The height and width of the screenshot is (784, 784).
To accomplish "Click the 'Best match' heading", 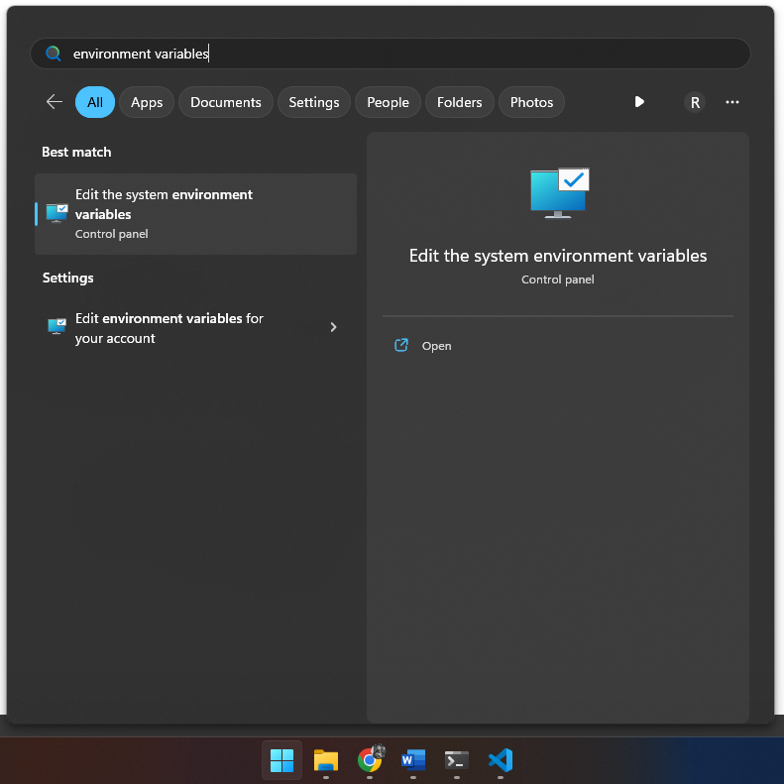I will click(x=76, y=152).
